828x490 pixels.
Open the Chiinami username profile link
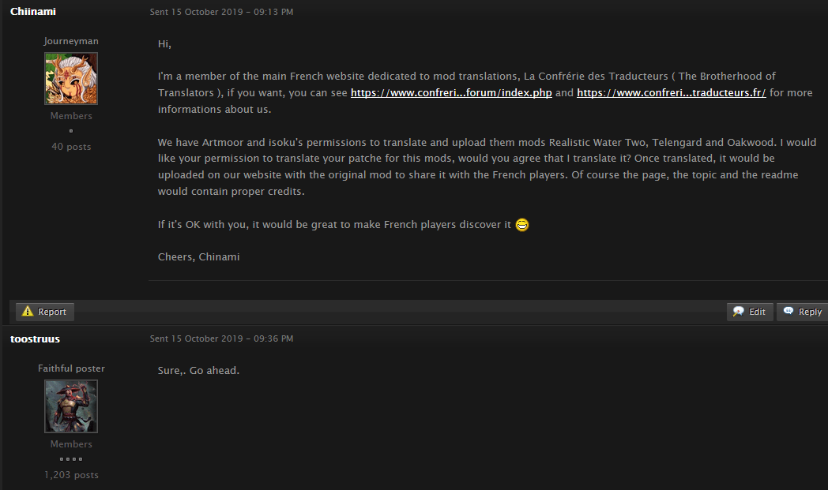pyautogui.click(x=33, y=11)
